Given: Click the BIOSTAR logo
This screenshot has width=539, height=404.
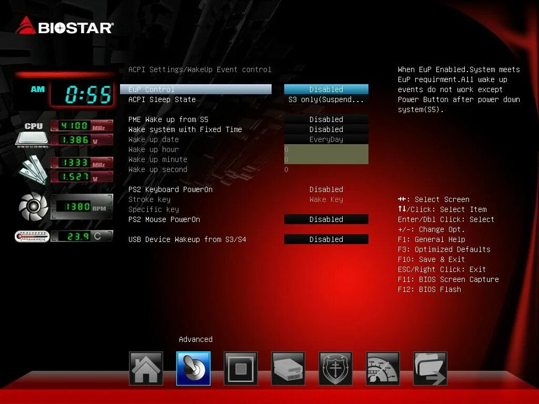Looking at the screenshot, I should (x=64, y=25).
